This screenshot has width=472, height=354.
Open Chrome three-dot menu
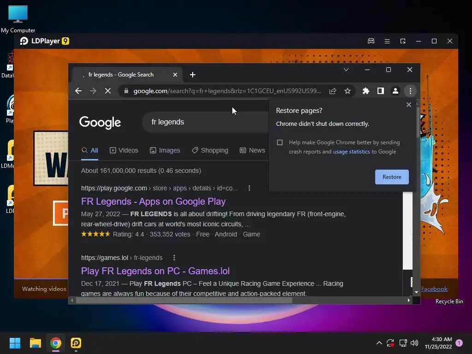pyautogui.click(x=410, y=91)
